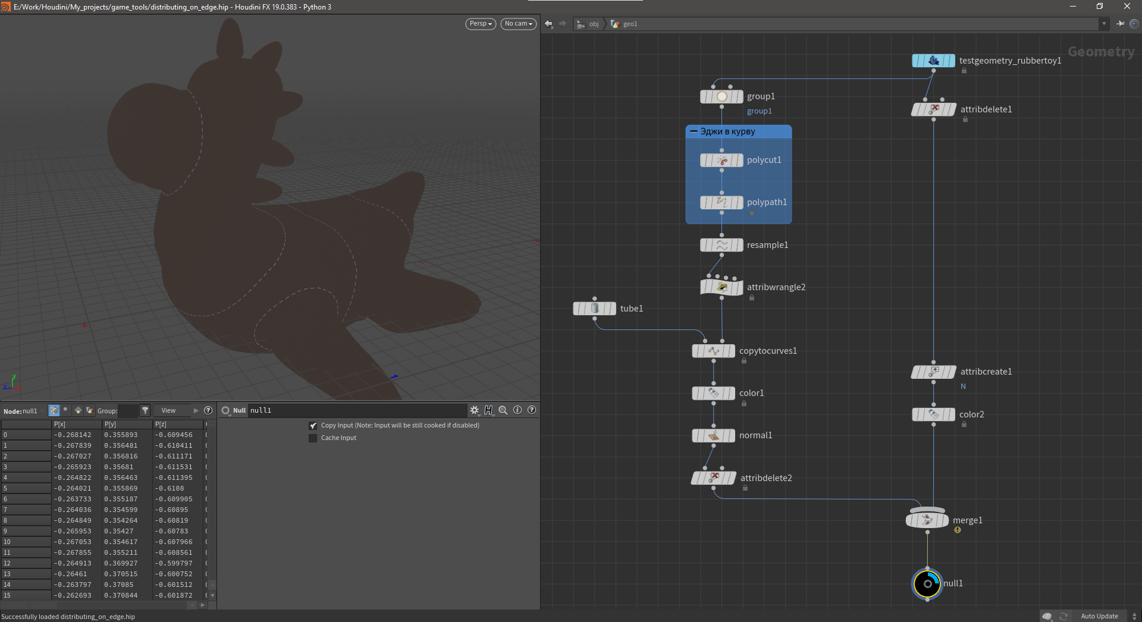Select the attribdelete2 node icon
The width and height of the screenshot is (1142, 622).
[714, 478]
